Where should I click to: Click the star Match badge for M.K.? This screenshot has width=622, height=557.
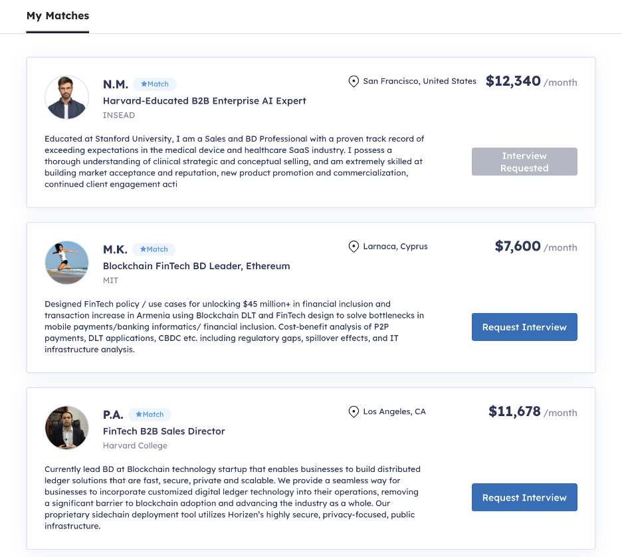(x=154, y=249)
